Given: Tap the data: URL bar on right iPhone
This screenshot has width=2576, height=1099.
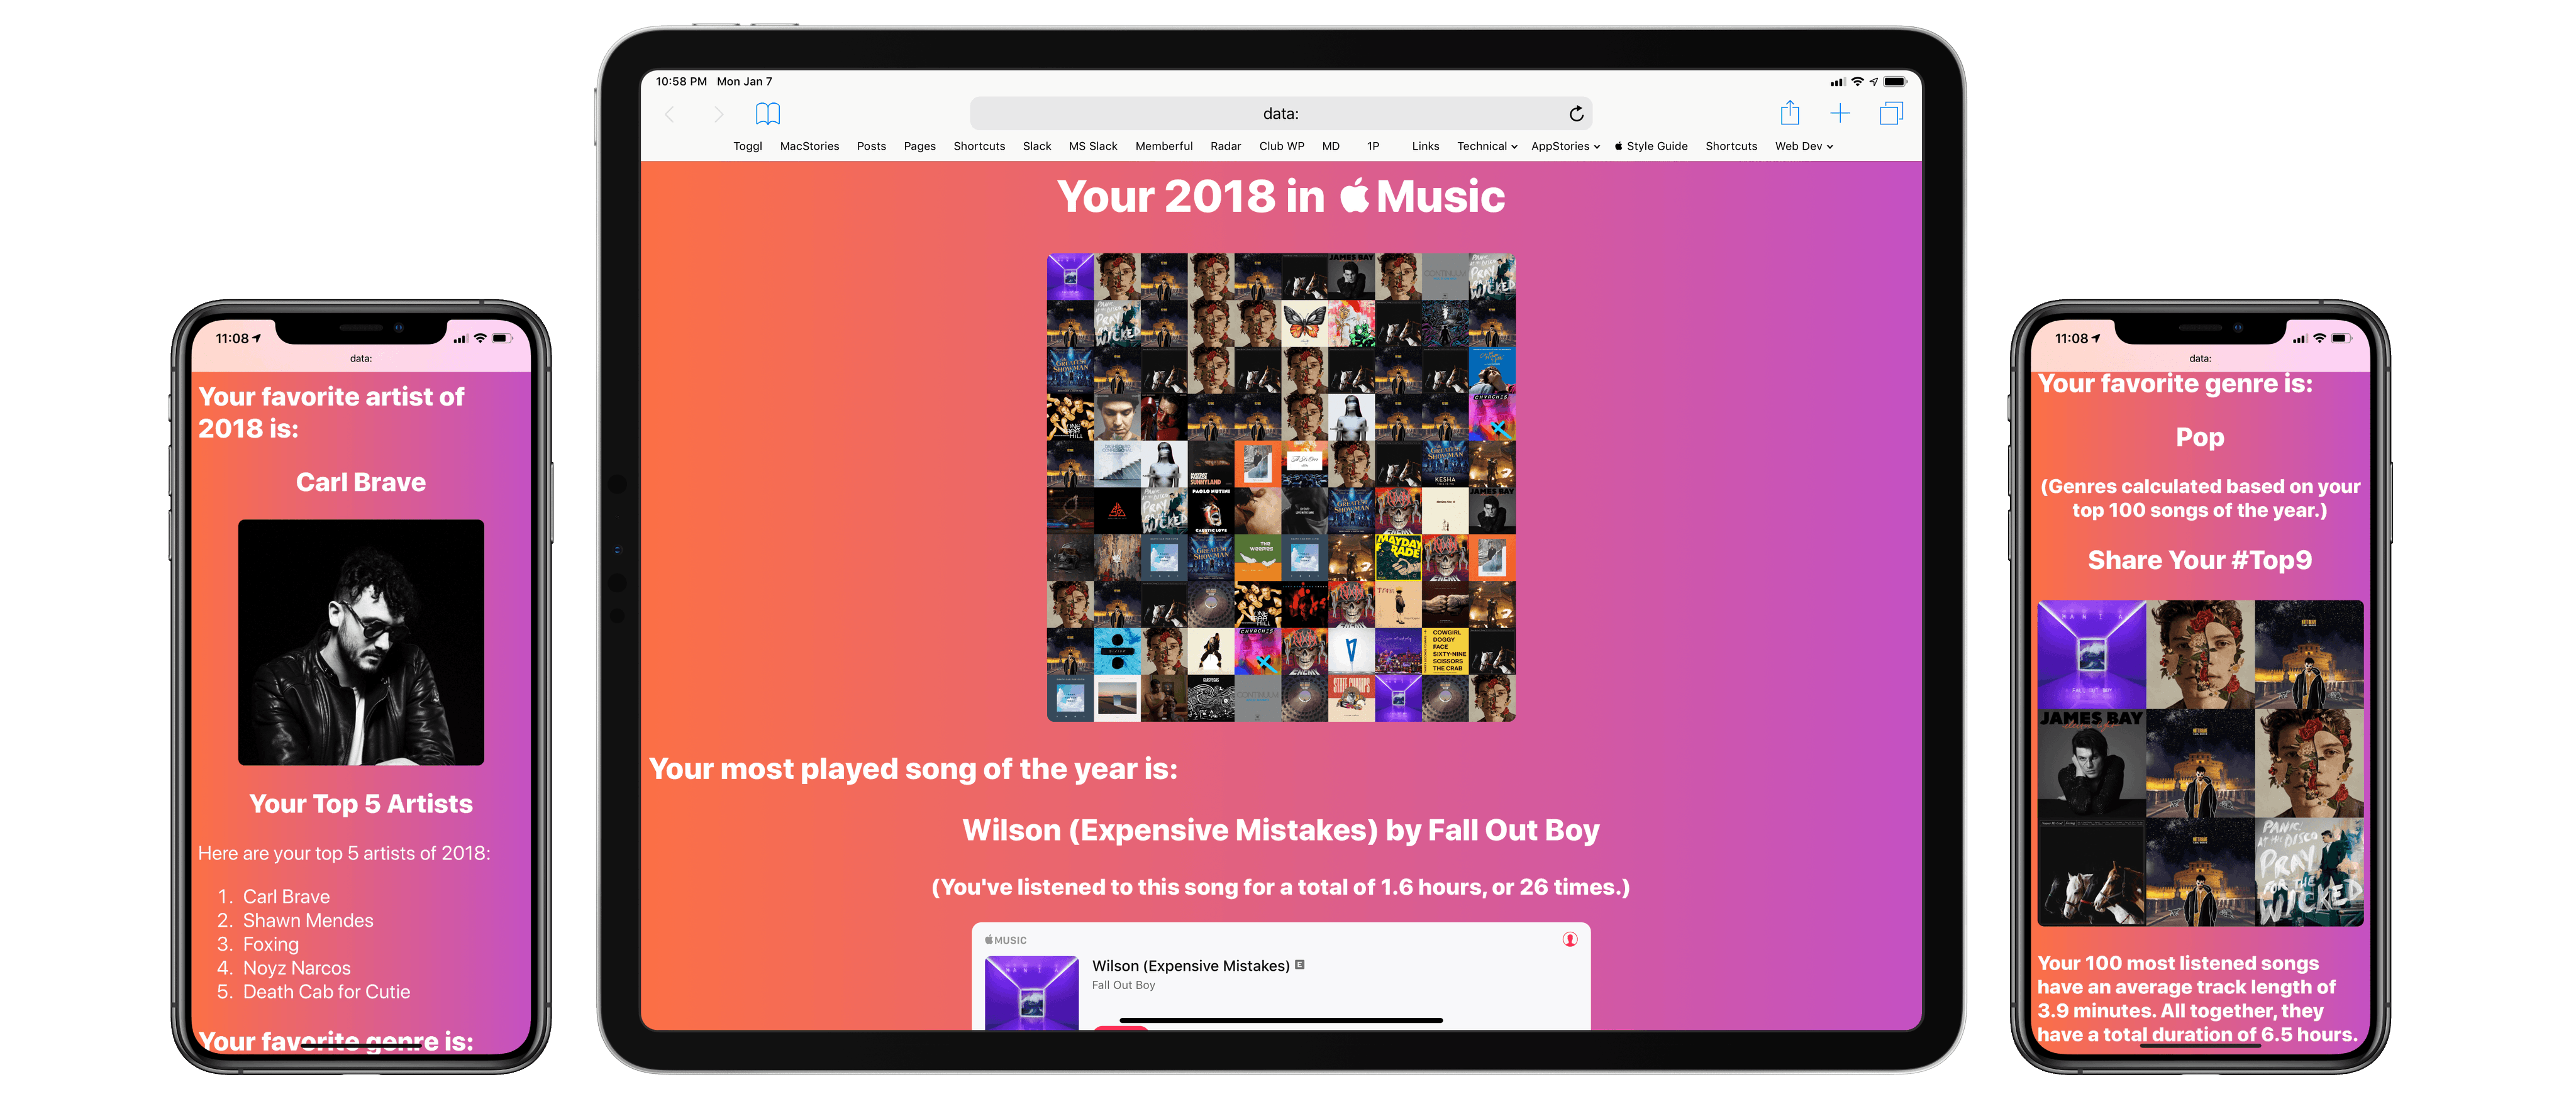Looking at the screenshot, I should tap(2200, 358).
